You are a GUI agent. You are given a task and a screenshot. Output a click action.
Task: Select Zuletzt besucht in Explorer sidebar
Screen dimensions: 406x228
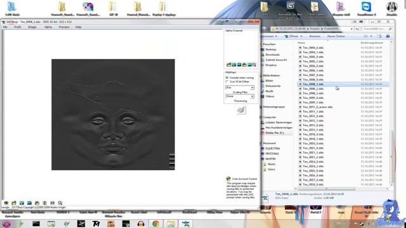pyautogui.click(x=276, y=60)
